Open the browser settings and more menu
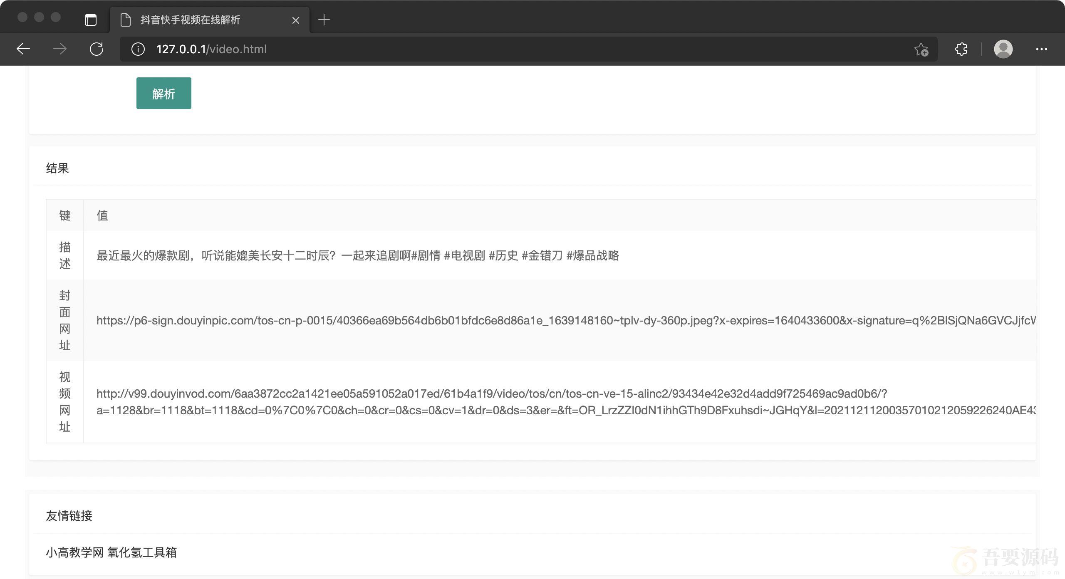Screen dimensions: 1065x579 1042,49
